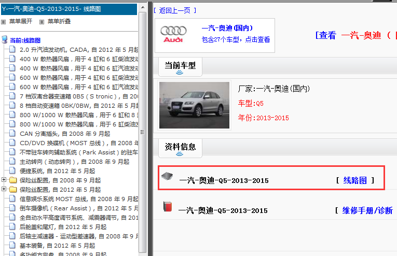Click the document icon beside 便捷系统
397x256 pixels.
[12, 171]
